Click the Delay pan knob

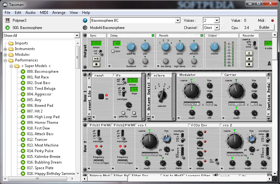pos(145,46)
